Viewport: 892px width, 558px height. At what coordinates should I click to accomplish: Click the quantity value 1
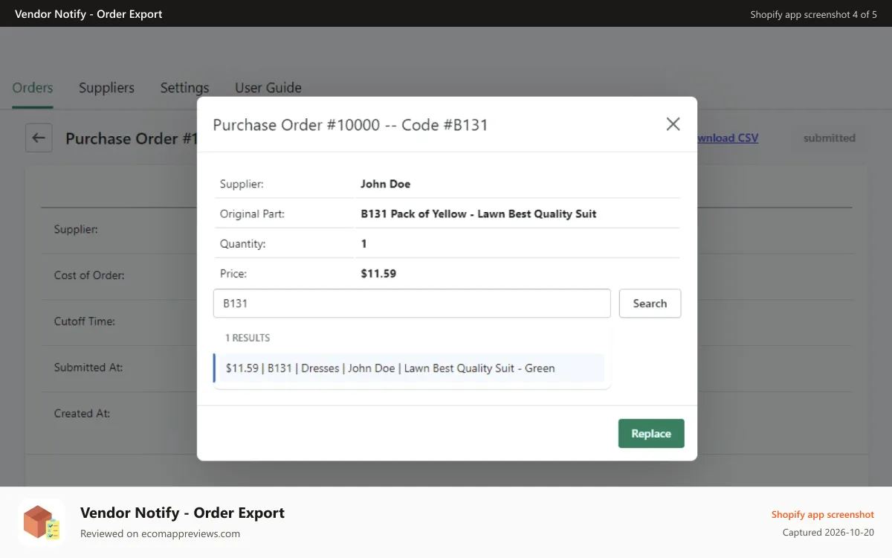[x=363, y=244]
